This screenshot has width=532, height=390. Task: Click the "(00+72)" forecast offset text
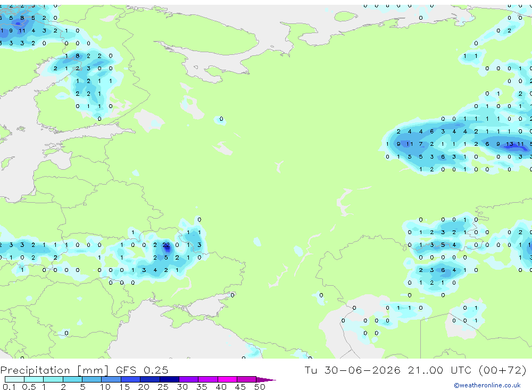pyautogui.click(x=502, y=370)
